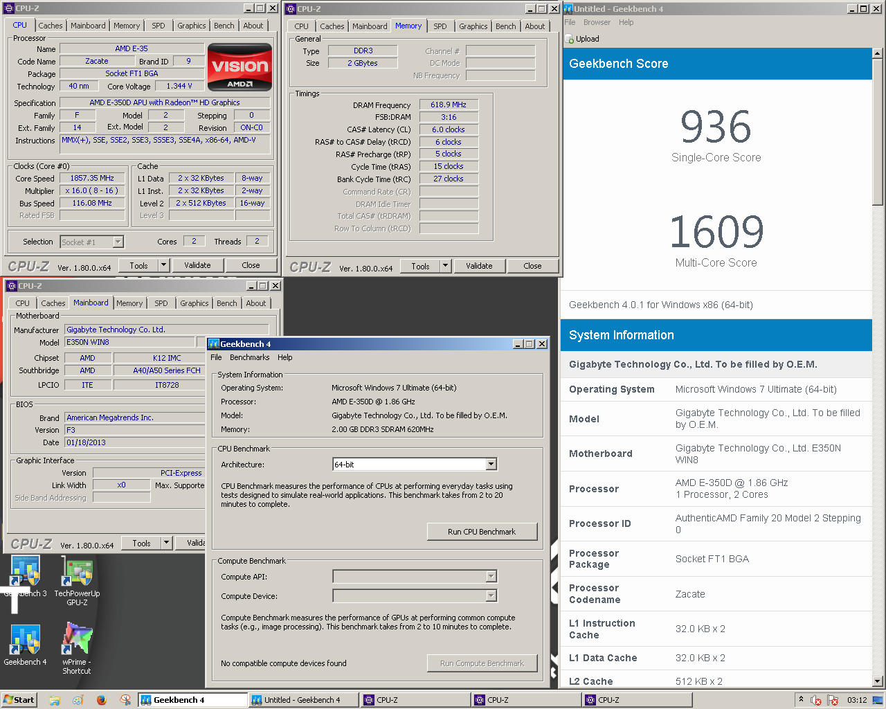The image size is (886, 709).
Task: Expand Tools dropdown arrow in CPU-Z CPU window
Action: 163,265
